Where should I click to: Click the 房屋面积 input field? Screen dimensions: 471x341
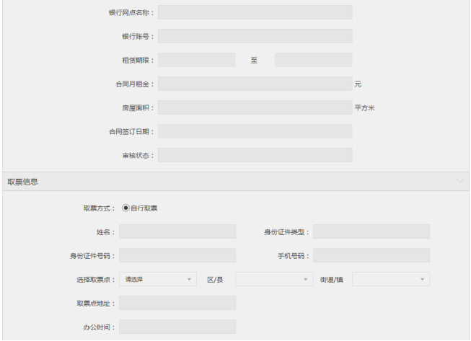coord(255,107)
